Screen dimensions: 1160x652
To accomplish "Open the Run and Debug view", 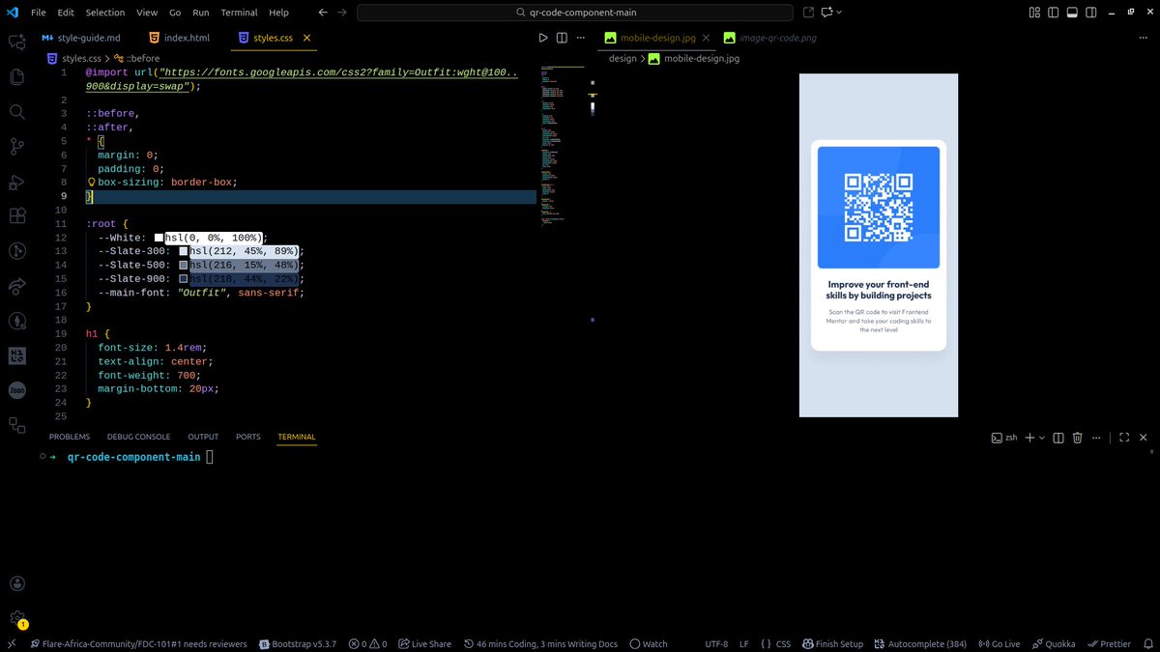I will coord(16,182).
